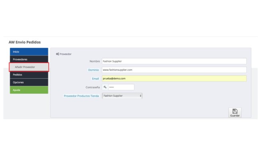Click the Guardar save button
258x146 pixels.
[235, 112]
